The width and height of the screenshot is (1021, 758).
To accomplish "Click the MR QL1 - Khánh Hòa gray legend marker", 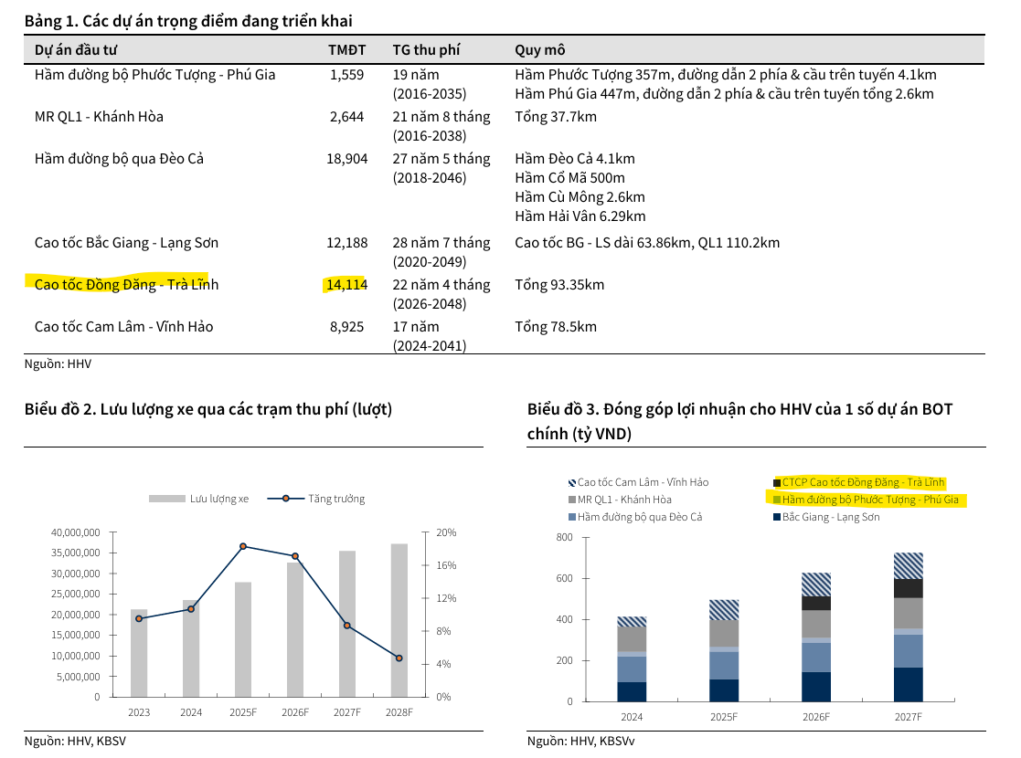I will 571,500.
